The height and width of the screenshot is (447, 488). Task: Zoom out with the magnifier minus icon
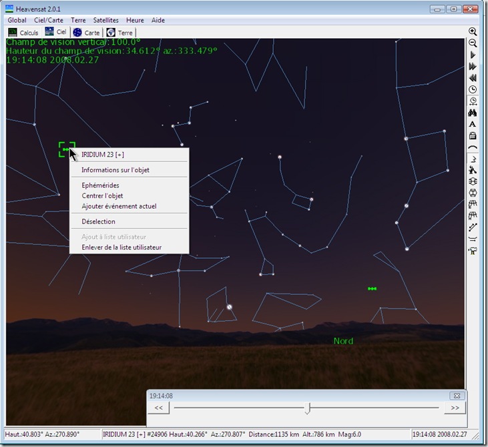(x=473, y=43)
